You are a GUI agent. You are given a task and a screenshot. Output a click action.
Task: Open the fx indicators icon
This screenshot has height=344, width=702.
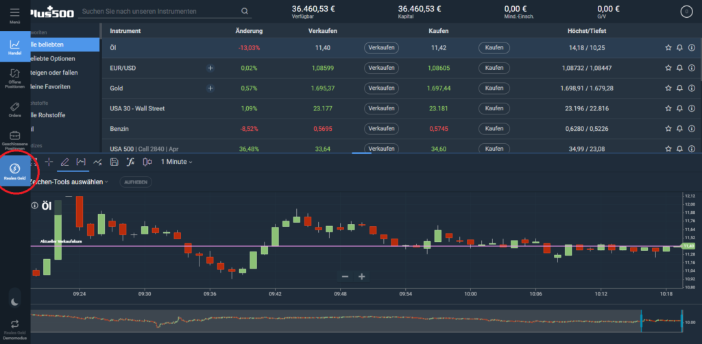(x=130, y=162)
